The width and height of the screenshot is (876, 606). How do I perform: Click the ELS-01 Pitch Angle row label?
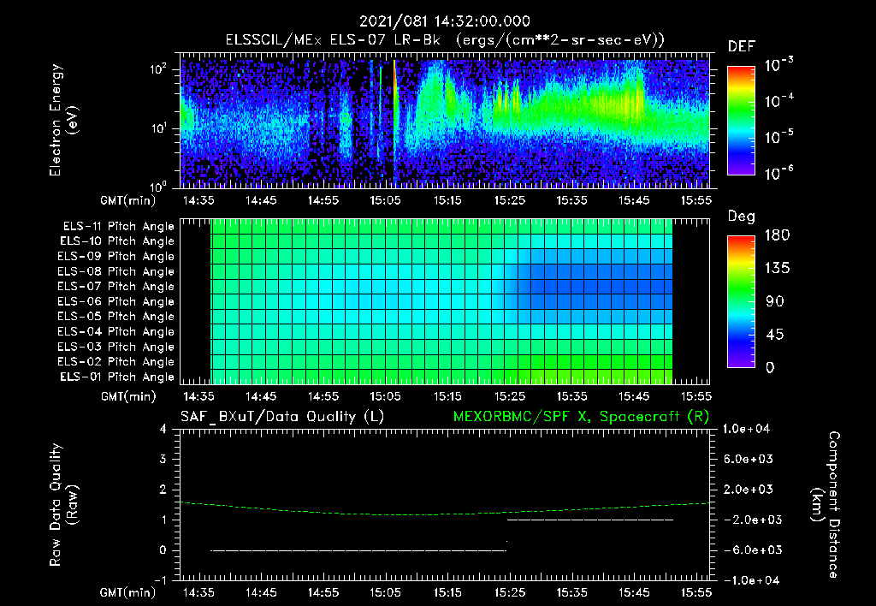[116, 377]
